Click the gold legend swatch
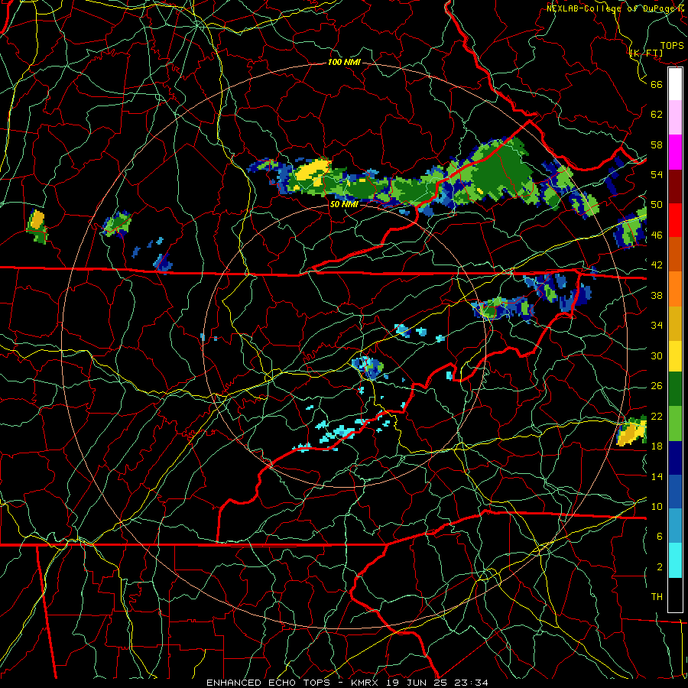688x688 pixels. pyautogui.click(x=675, y=323)
